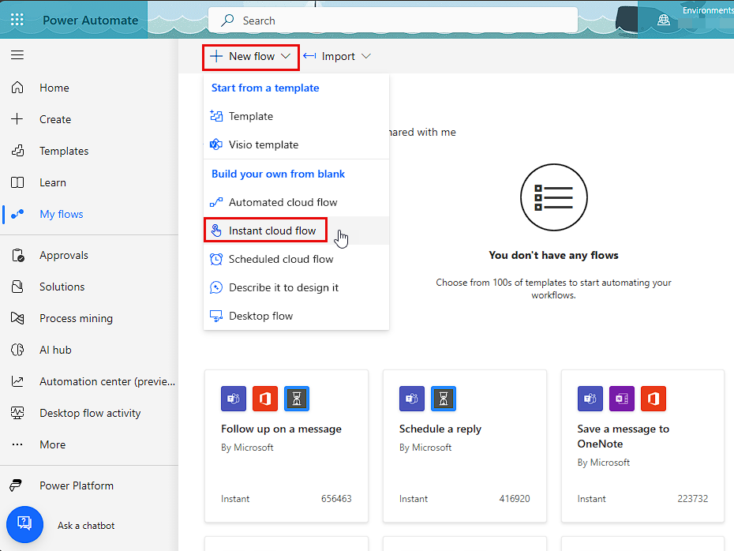Click the Create plus icon in sidebar
This screenshot has width=734, height=551.
pos(17,119)
